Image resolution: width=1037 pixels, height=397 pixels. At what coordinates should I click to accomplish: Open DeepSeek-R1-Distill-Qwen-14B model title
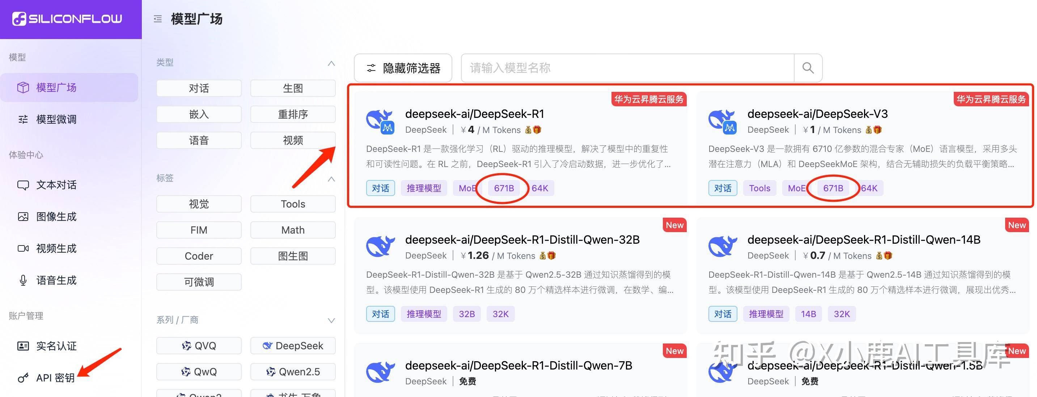pos(864,240)
